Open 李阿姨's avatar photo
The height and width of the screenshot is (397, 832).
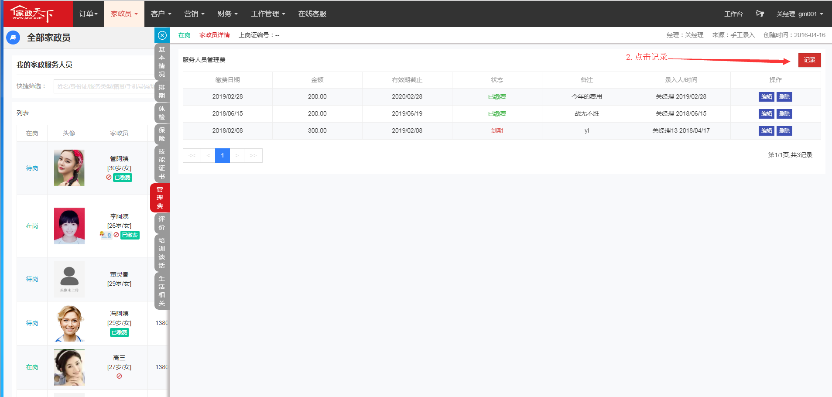69,226
